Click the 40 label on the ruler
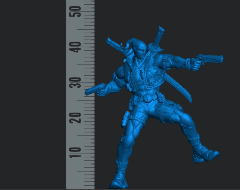 75,47
